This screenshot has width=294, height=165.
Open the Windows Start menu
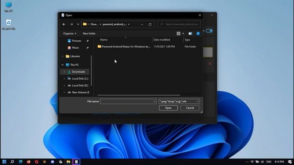click(4, 162)
